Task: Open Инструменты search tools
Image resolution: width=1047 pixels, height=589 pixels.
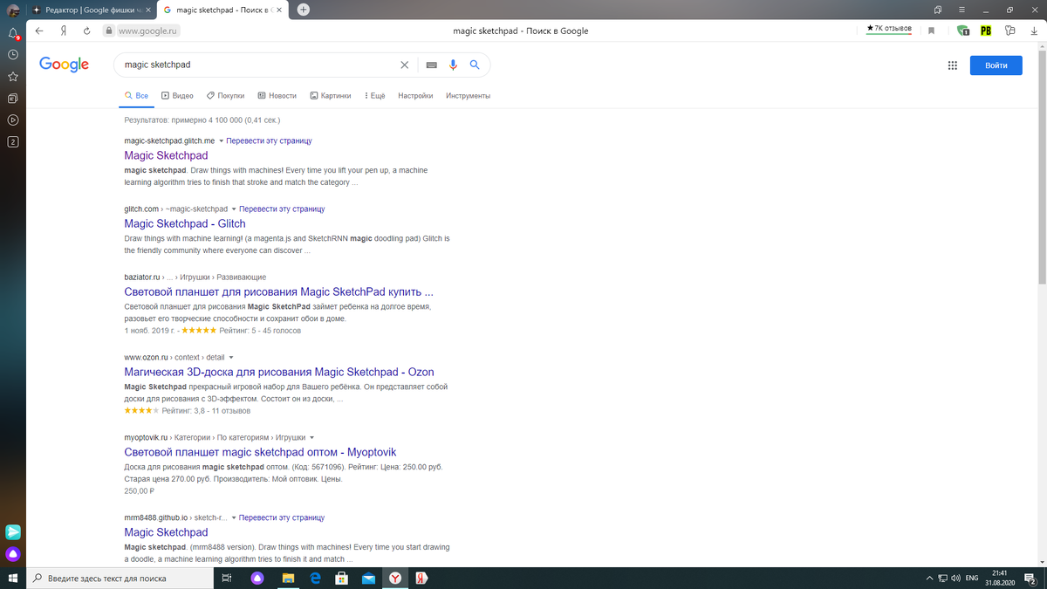Action: pos(468,96)
